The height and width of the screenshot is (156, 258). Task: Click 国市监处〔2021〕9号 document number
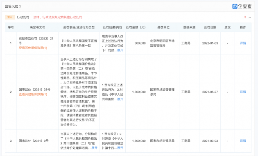[34, 141]
